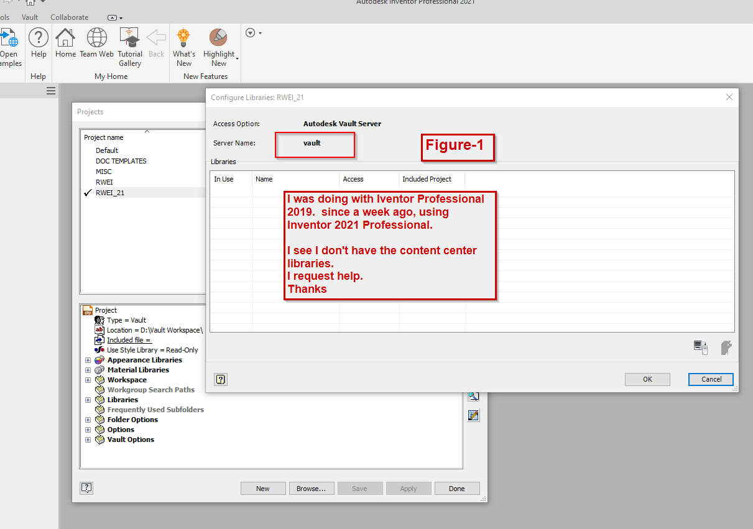Open the Collaborate menu
Viewport: 753px width, 529px height.
[69, 17]
